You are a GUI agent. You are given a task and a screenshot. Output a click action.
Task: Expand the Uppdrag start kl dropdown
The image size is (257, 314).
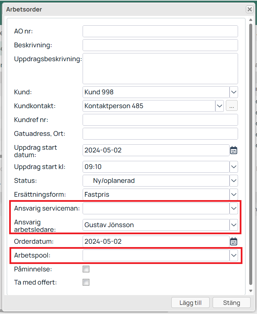(x=234, y=167)
